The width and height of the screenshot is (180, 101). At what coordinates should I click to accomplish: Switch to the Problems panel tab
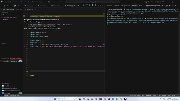pos(110,6)
